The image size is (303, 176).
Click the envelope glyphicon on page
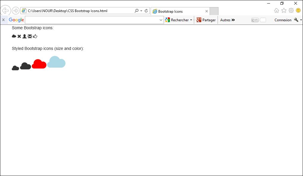pyautogui.click(x=30, y=36)
